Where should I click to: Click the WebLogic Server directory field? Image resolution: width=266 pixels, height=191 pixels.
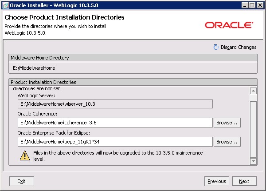tap(115, 103)
